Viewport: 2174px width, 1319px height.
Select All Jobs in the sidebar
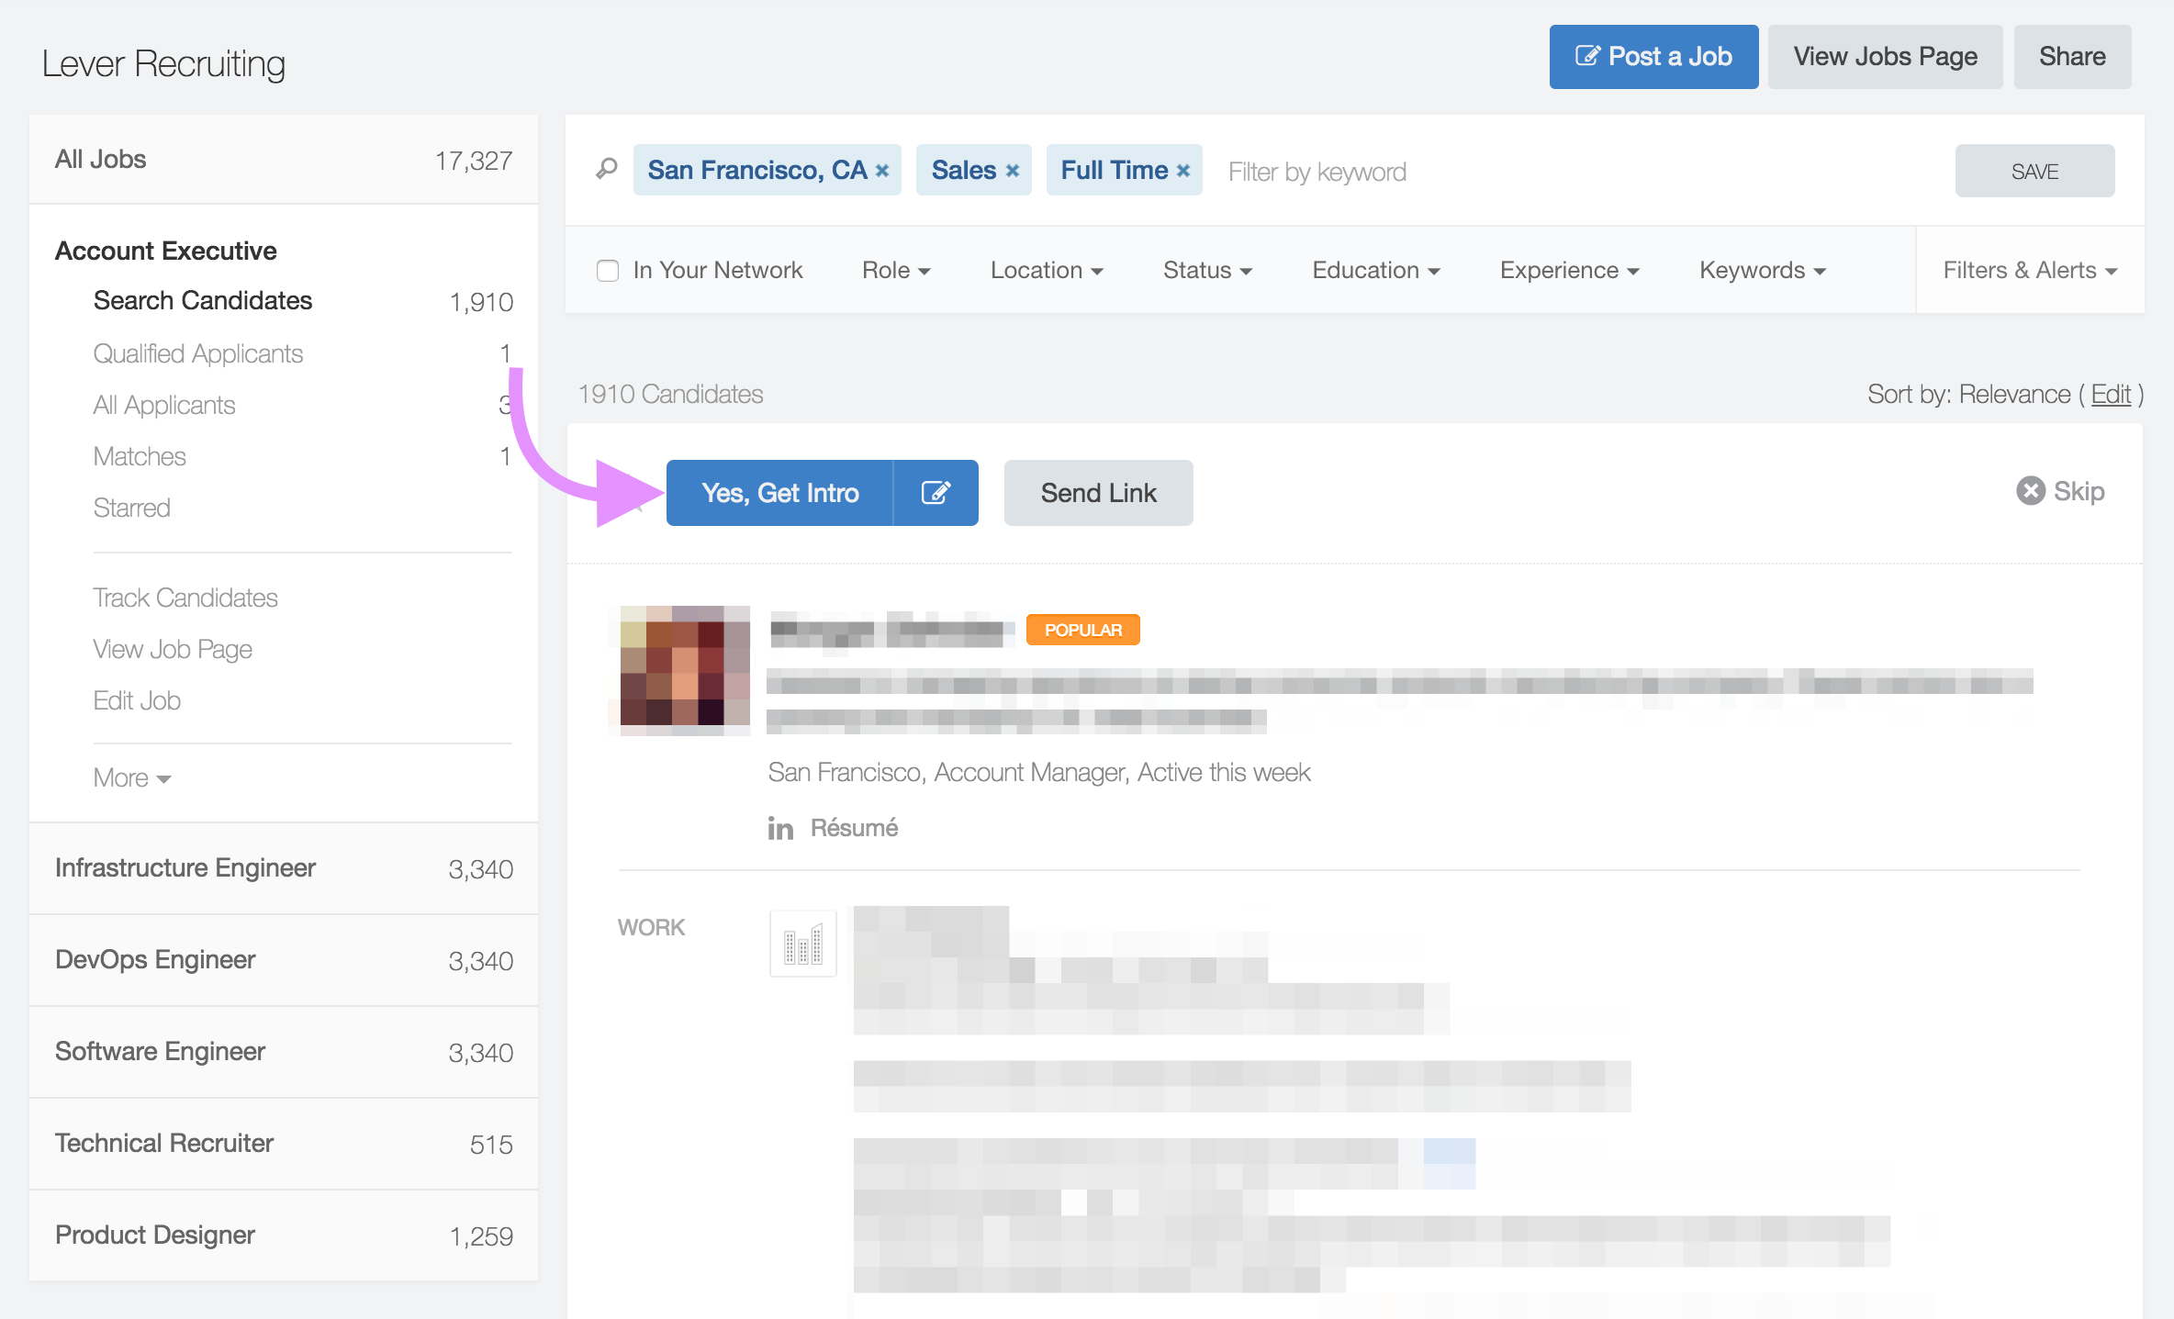coord(284,160)
